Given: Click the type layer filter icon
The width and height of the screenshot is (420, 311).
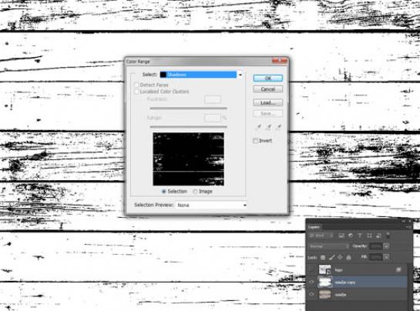Looking at the screenshot, I should click(x=360, y=236).
